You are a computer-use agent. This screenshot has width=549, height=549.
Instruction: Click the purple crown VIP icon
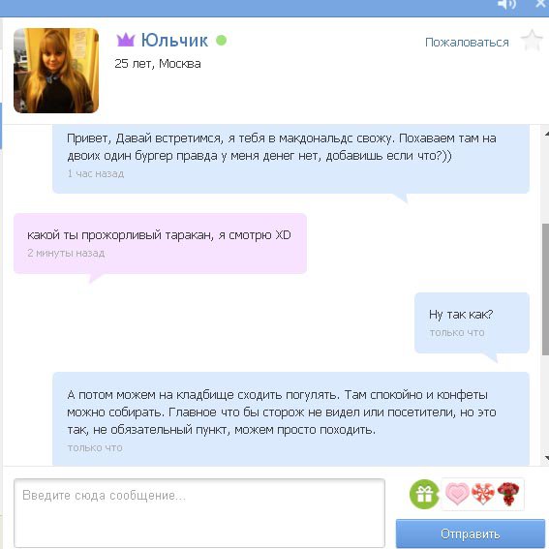(125, 40)
